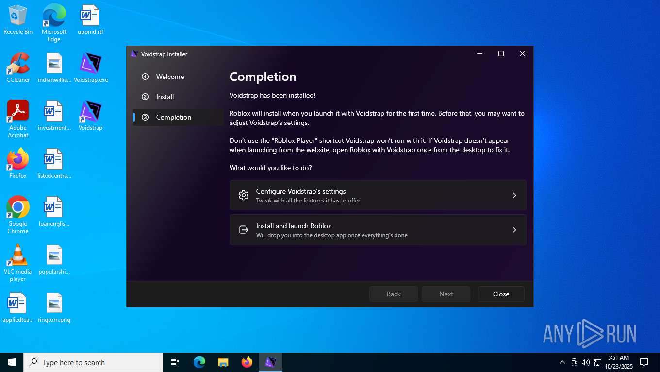Show hidden system tray icons
This screenshot has width=660, height=372.
click(562, 362)
